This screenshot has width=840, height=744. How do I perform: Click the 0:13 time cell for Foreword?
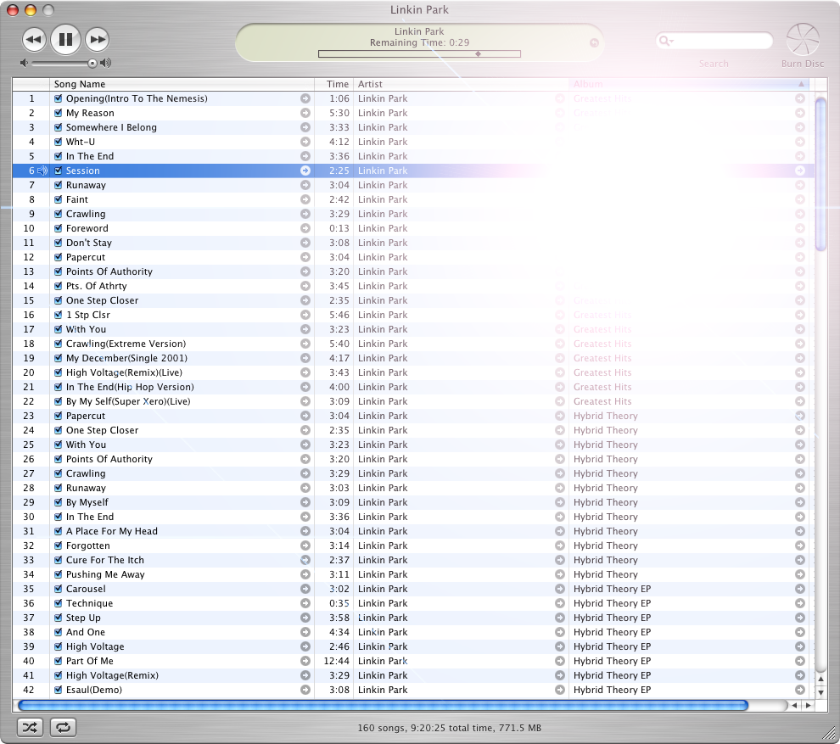pos(339,229)
